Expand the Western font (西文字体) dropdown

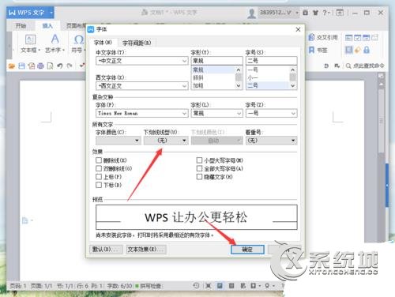point(184,86)
